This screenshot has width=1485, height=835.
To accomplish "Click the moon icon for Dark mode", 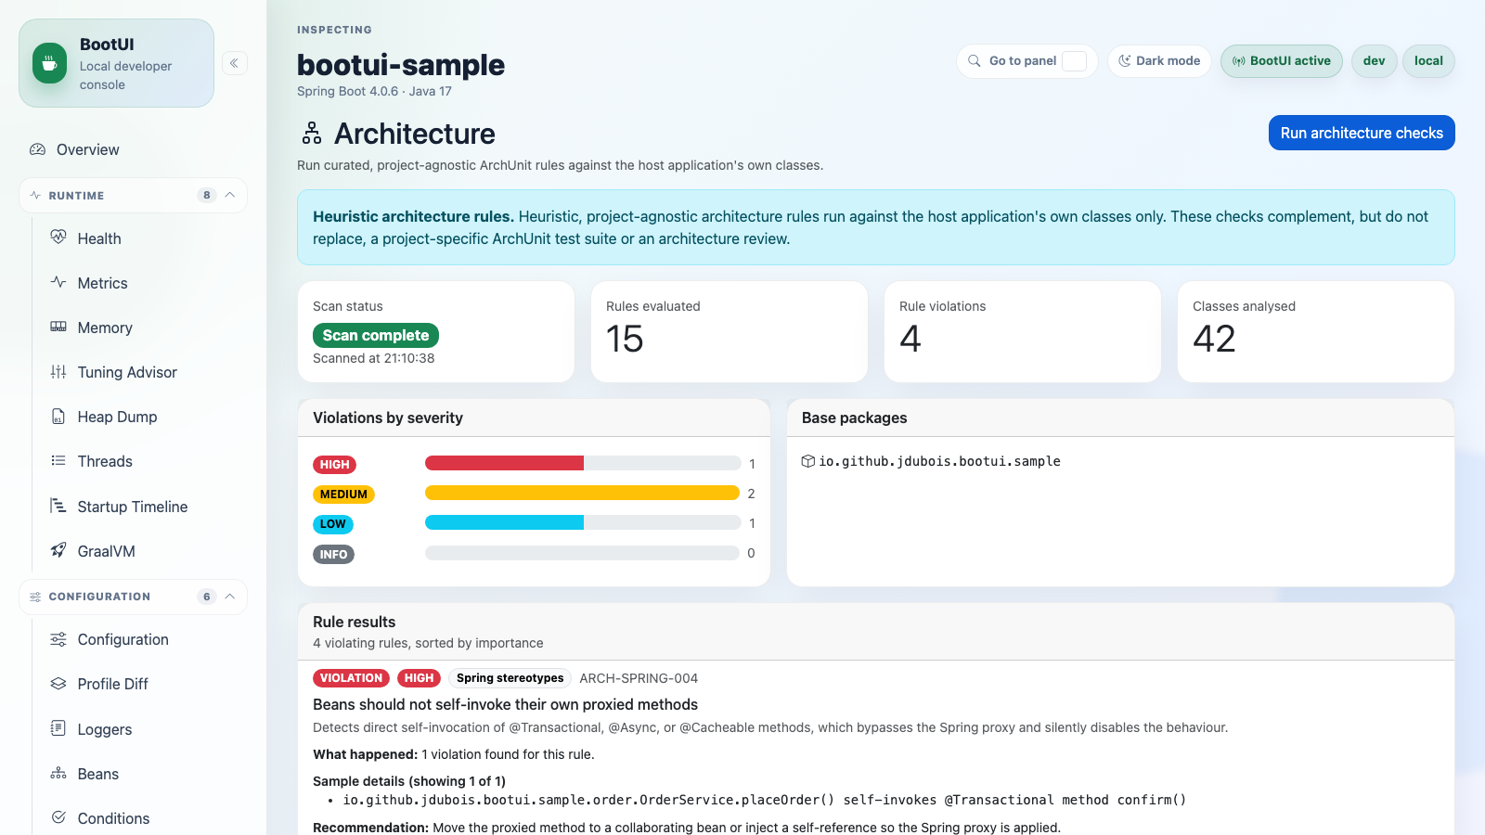I will 1125,60.
